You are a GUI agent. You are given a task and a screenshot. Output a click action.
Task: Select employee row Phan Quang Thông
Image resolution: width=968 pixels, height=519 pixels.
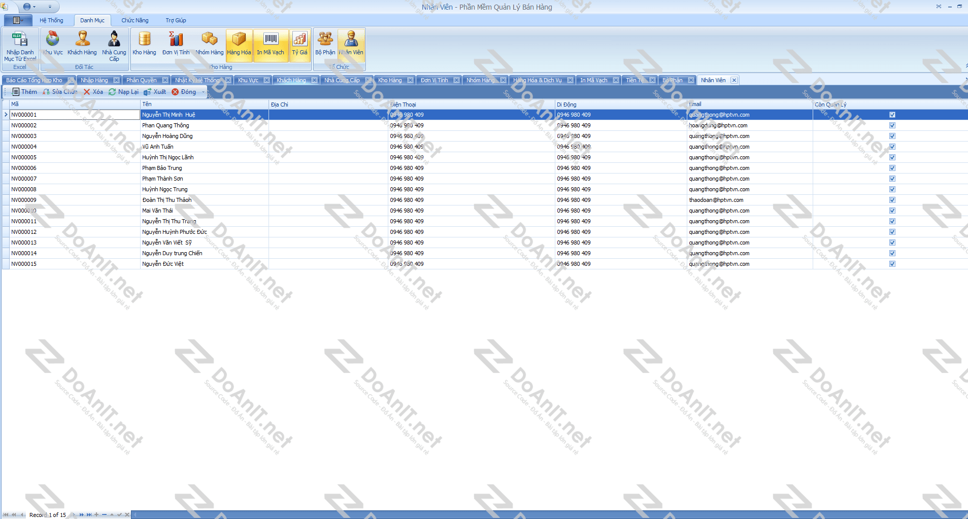click(485, 125)
